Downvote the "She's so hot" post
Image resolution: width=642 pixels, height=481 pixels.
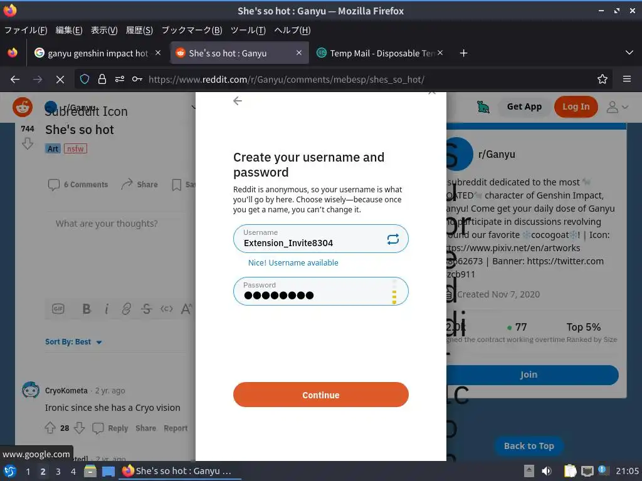tap(28, 143)
